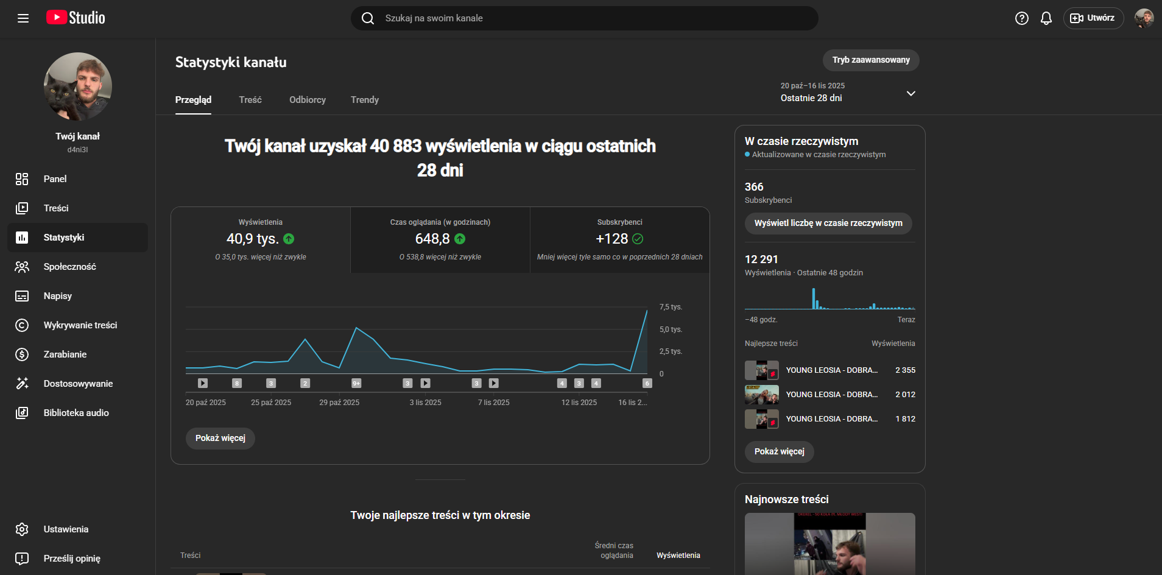
Task: Open Dostosowywanie customization page
Action: click(x=78, y=384)
